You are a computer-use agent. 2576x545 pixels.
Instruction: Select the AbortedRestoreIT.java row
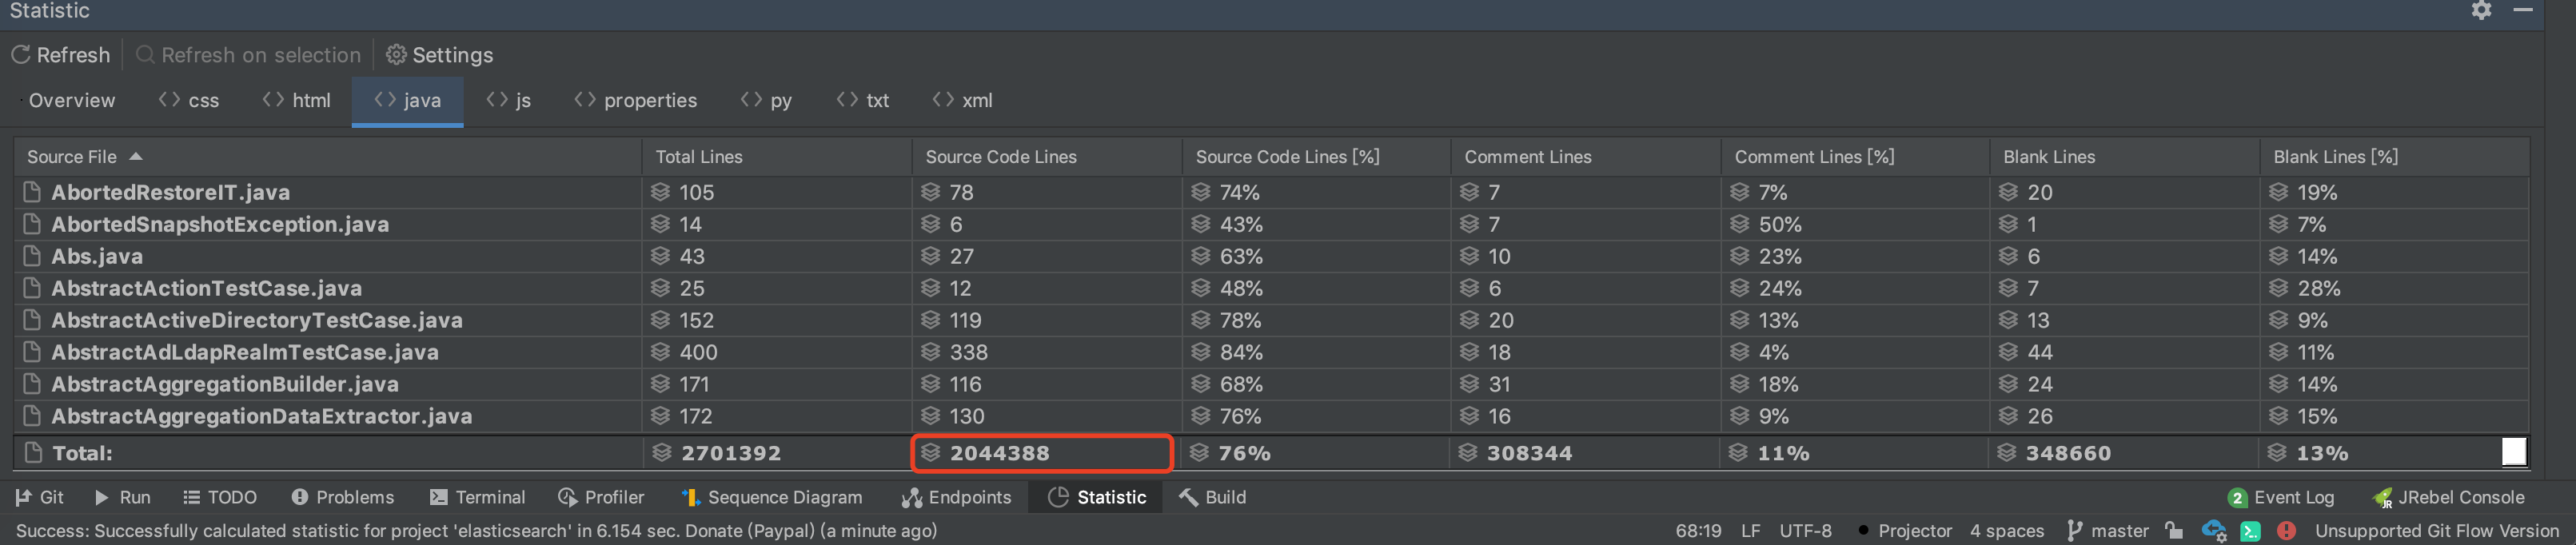[170, 192]
